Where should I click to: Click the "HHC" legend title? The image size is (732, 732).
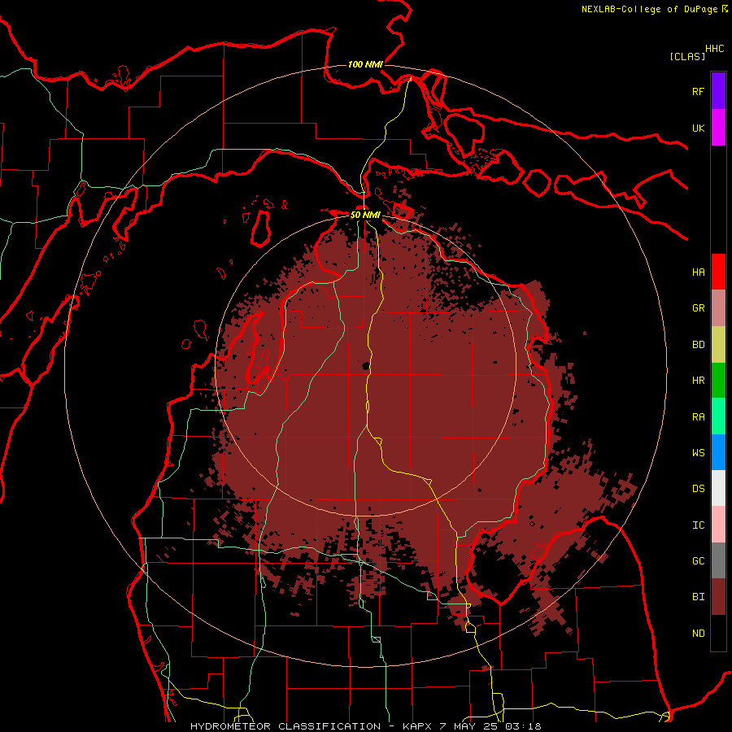click(x=715, y=49)
